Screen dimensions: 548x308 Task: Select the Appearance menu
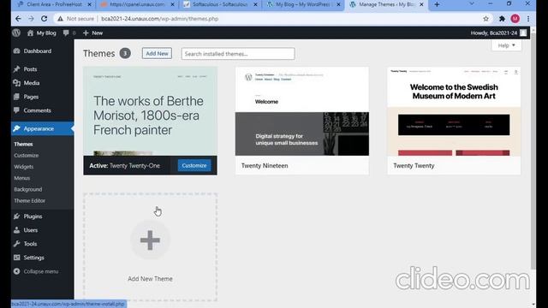[42, 128]
